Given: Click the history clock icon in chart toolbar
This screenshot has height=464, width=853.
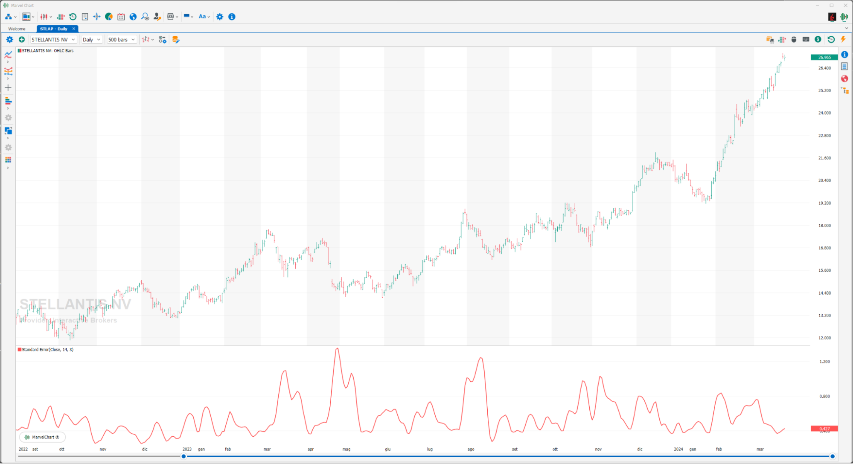Looking at the screenshot, I should [831, 39].
